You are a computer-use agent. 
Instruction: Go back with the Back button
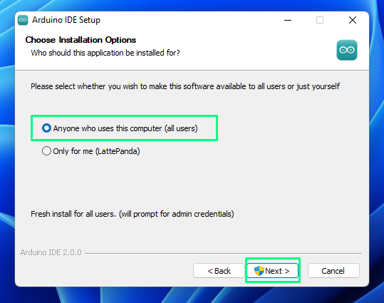pos(219,271)
